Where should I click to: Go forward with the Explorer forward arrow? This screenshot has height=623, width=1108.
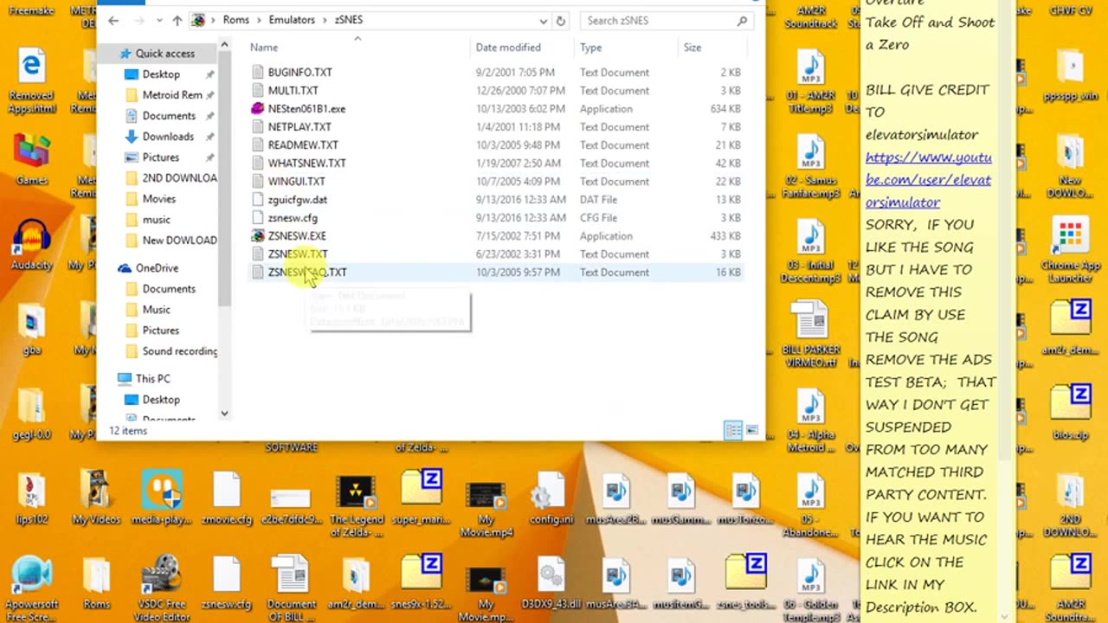pyautogui.click(x=139, y=21)
